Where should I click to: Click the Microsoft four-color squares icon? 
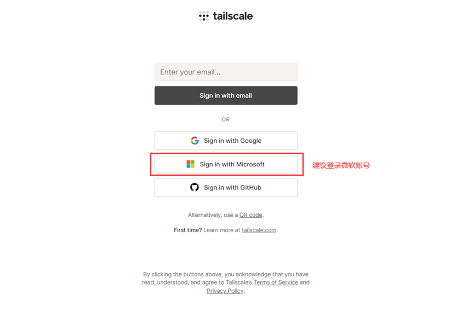click(x=190, y=164)
